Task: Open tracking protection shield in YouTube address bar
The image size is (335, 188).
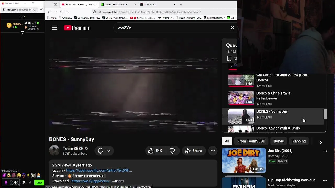Action: [94, 12]
